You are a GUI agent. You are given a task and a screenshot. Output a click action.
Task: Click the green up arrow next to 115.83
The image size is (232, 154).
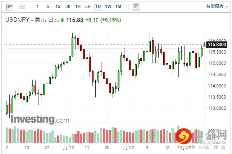[x=62, y=20]
